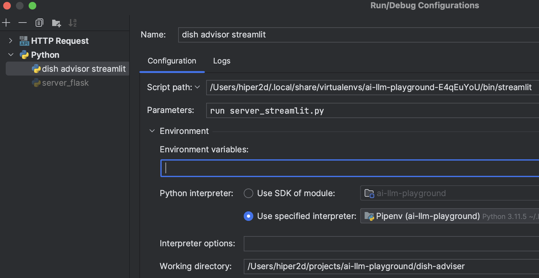Open the specified interpreter Pipenv dropdown
Image resolution: width=539 pixels, height=278 pixels.
(450, 216)
